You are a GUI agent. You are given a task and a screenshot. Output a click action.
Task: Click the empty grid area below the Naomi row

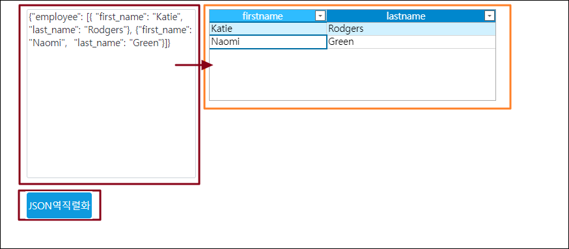[x=352, y=74]
